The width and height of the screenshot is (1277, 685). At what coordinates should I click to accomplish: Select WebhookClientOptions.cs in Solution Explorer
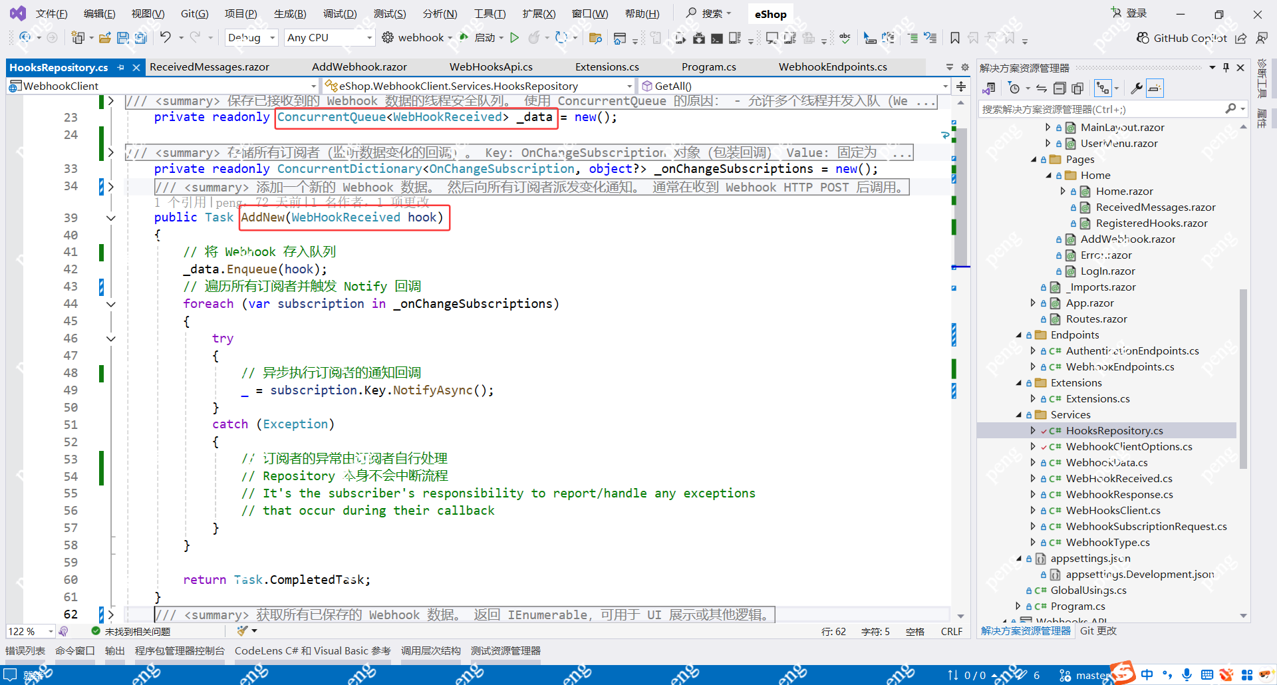1129,447
